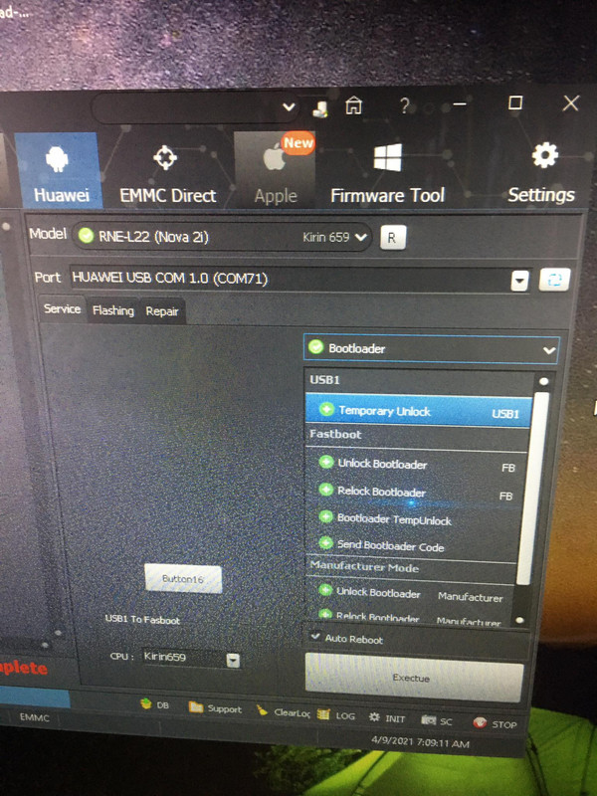
Task: Select Unlock Bootloader Manufacturer entry
Action: pos(411,593)
